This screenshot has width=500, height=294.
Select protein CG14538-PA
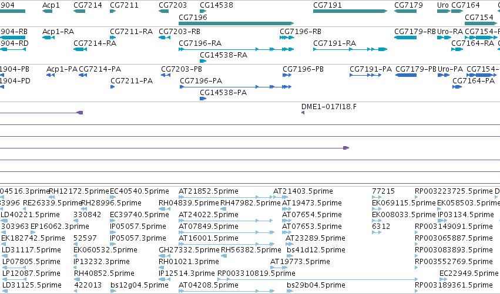(223, 93)
